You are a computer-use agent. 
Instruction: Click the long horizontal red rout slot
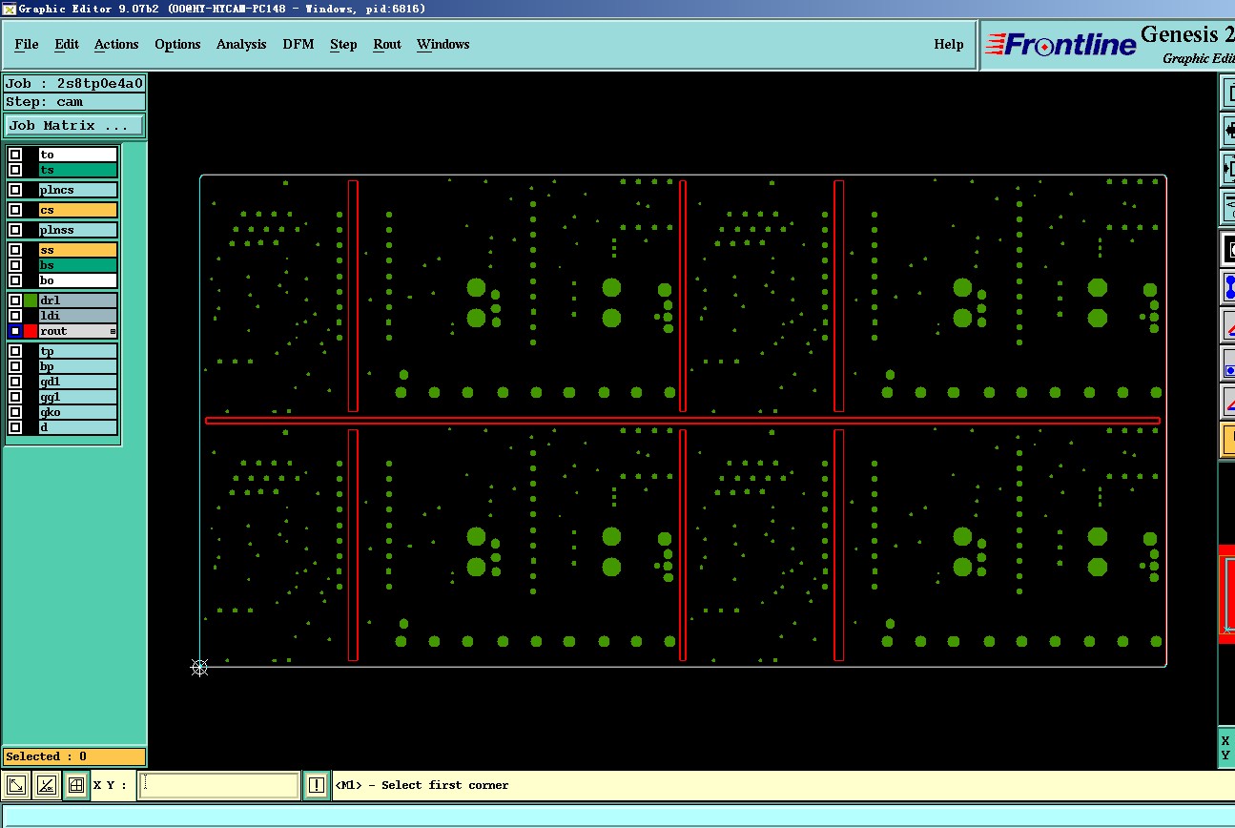[x=683, y=421]
